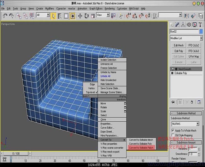This screenshot has width=205, height=167.
Task: Switch to the Utilities hammer panel
Action: (x=200, y=25)
